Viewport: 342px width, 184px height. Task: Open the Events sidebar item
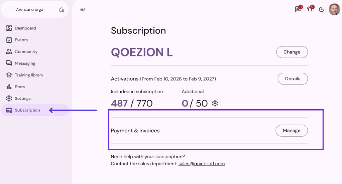[x=21, y=40]
